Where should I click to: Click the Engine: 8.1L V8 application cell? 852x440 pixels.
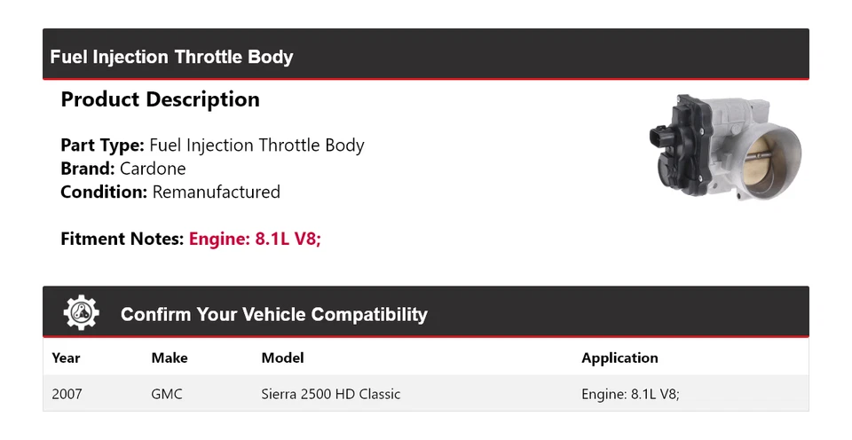coord(630,394)
